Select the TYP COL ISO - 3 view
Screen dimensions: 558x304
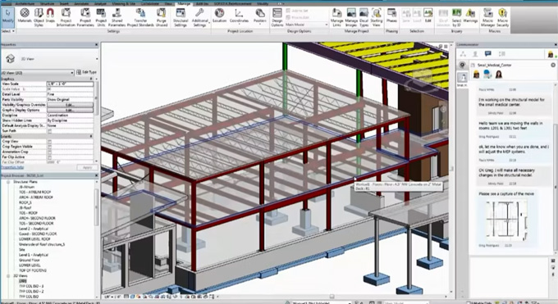31,286
